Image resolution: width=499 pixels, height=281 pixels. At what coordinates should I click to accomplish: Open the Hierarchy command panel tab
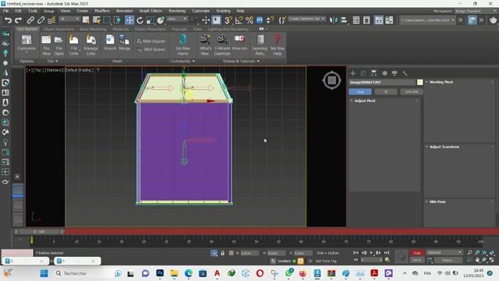click(373, 73)
